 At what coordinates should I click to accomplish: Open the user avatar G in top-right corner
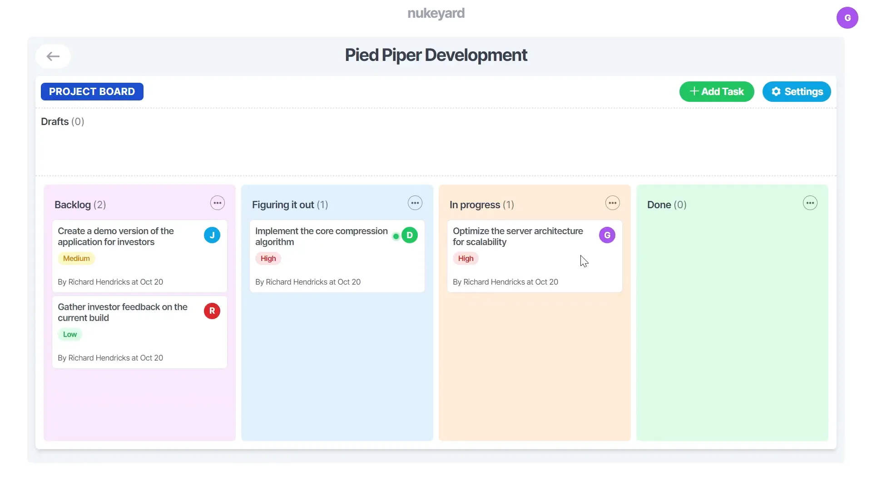tap(847, 18)
